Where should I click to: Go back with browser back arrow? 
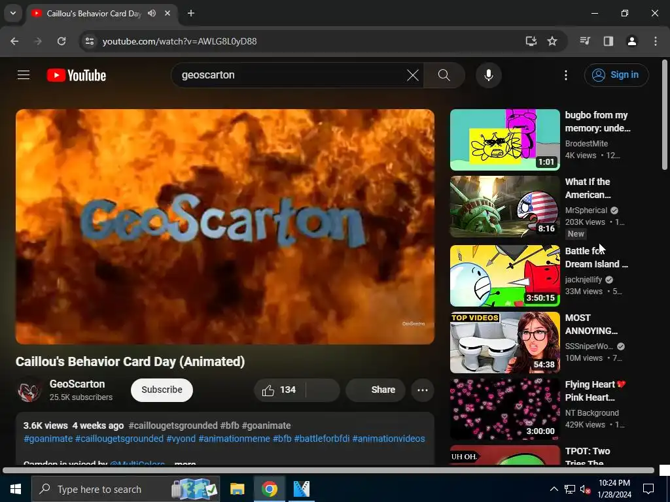point(14,41)
